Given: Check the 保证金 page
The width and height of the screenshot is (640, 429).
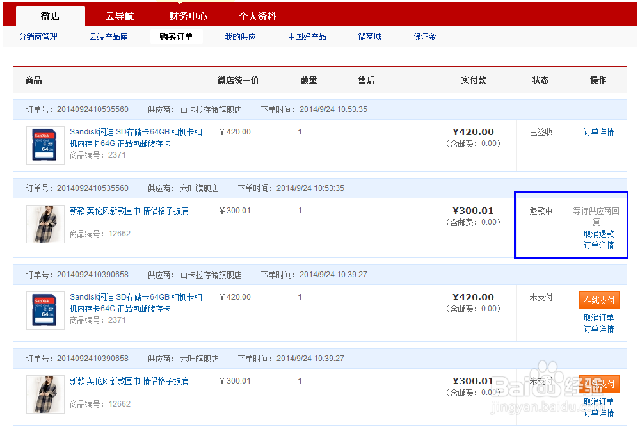Looking at the screenshot, I should 426,36.
